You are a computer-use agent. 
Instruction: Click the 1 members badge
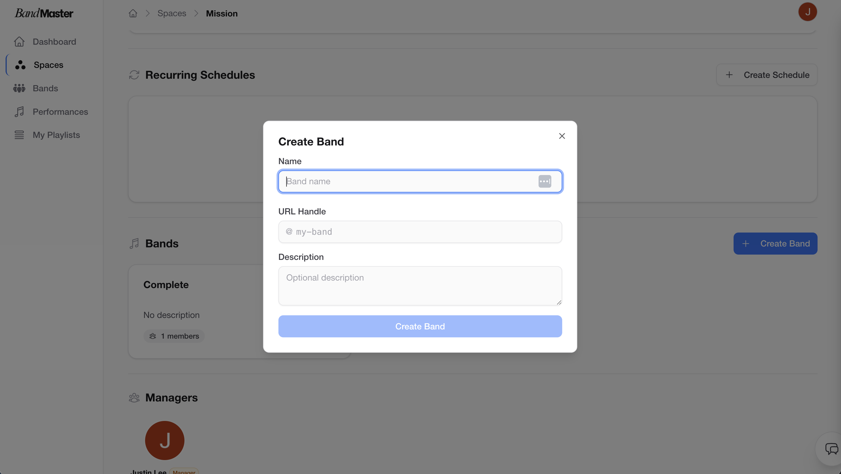[x=174, y=336]
